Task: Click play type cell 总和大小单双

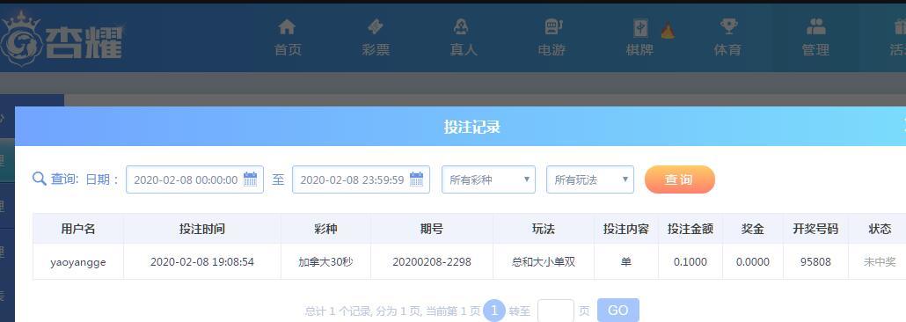Action: (543, 262)
